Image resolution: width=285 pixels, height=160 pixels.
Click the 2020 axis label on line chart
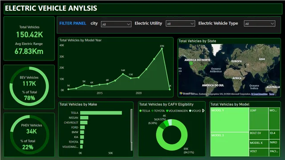click(x=138, y=93)
